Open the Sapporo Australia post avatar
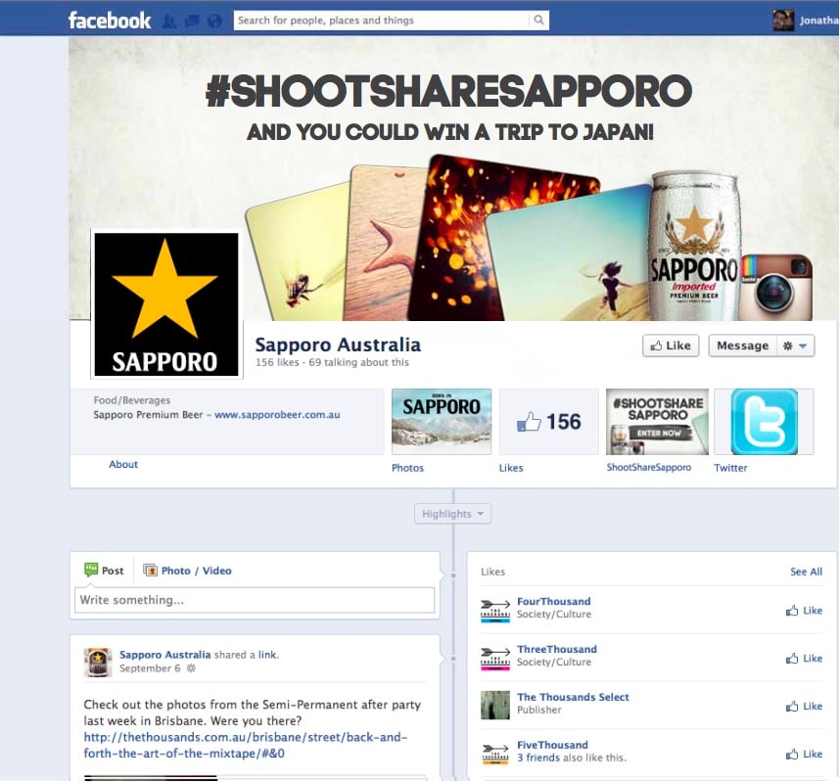Viewport: 840px width, 782px height. pyautogui.click(x=98, y=663)
